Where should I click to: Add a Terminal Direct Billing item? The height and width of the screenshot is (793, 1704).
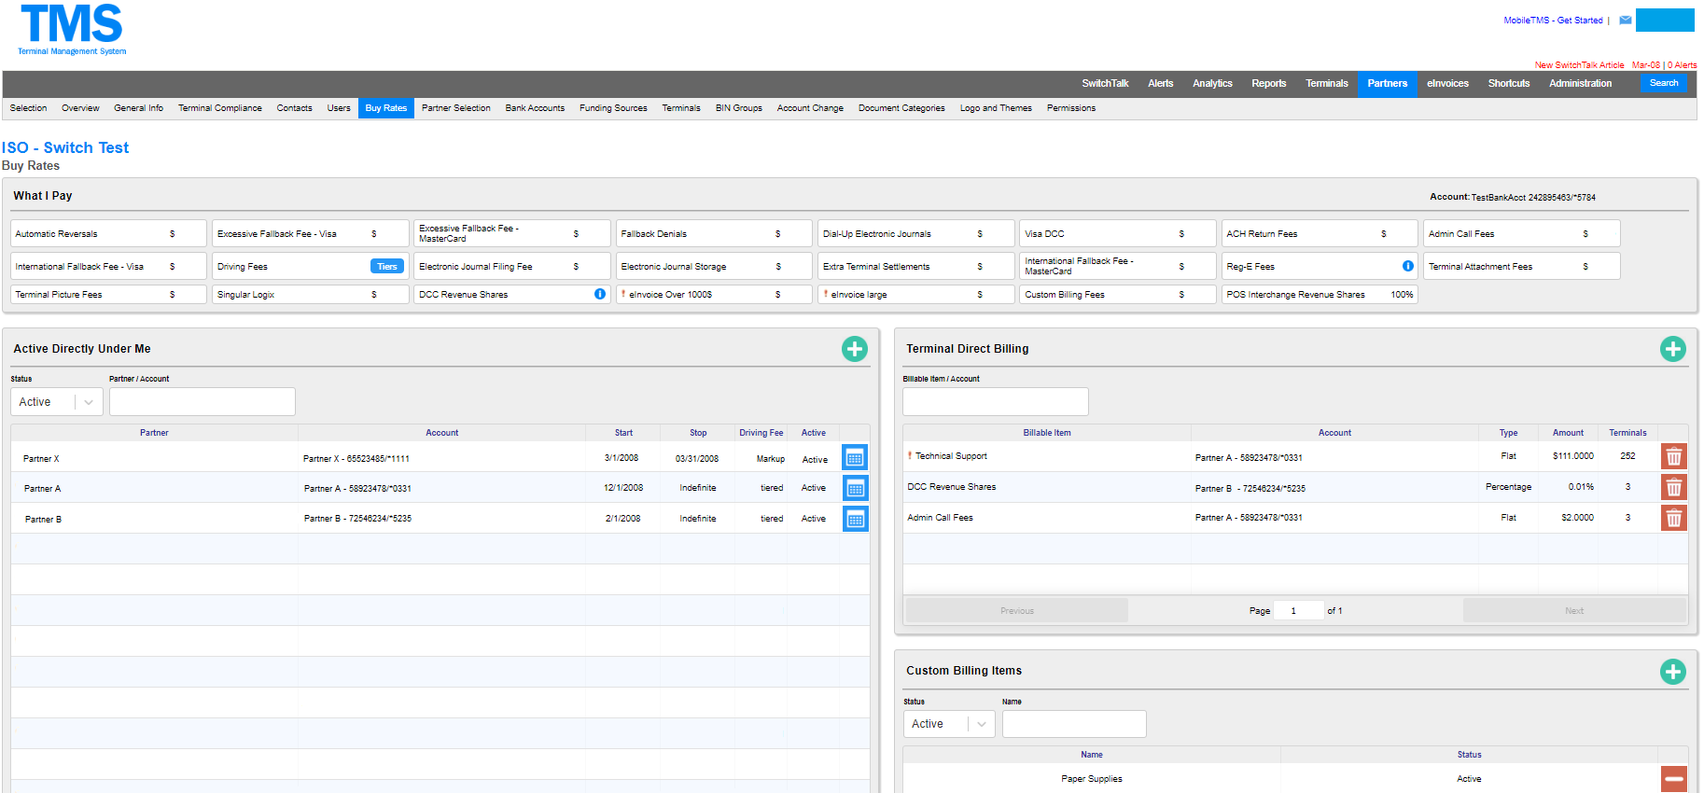click(1673, 349)
